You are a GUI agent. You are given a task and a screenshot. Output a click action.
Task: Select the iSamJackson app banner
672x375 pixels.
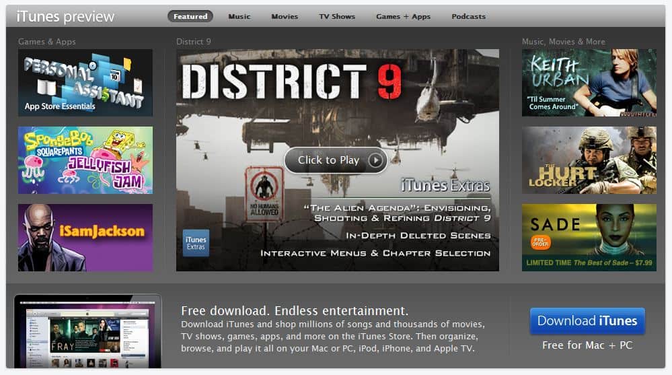tap(85, 238)
